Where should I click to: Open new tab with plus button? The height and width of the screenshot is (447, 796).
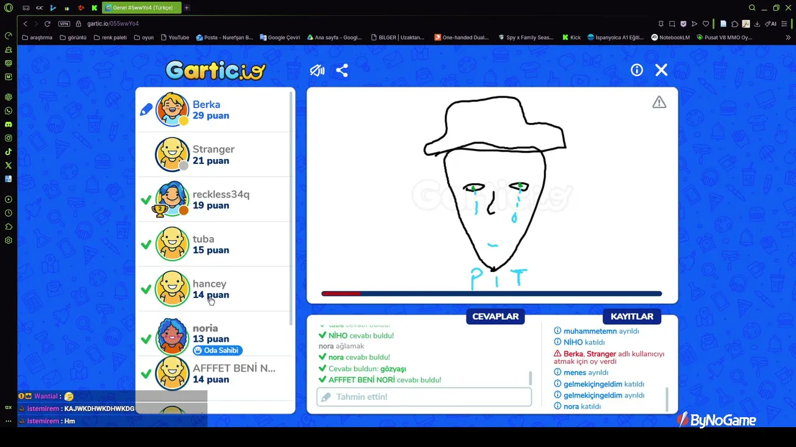(187, 8)
